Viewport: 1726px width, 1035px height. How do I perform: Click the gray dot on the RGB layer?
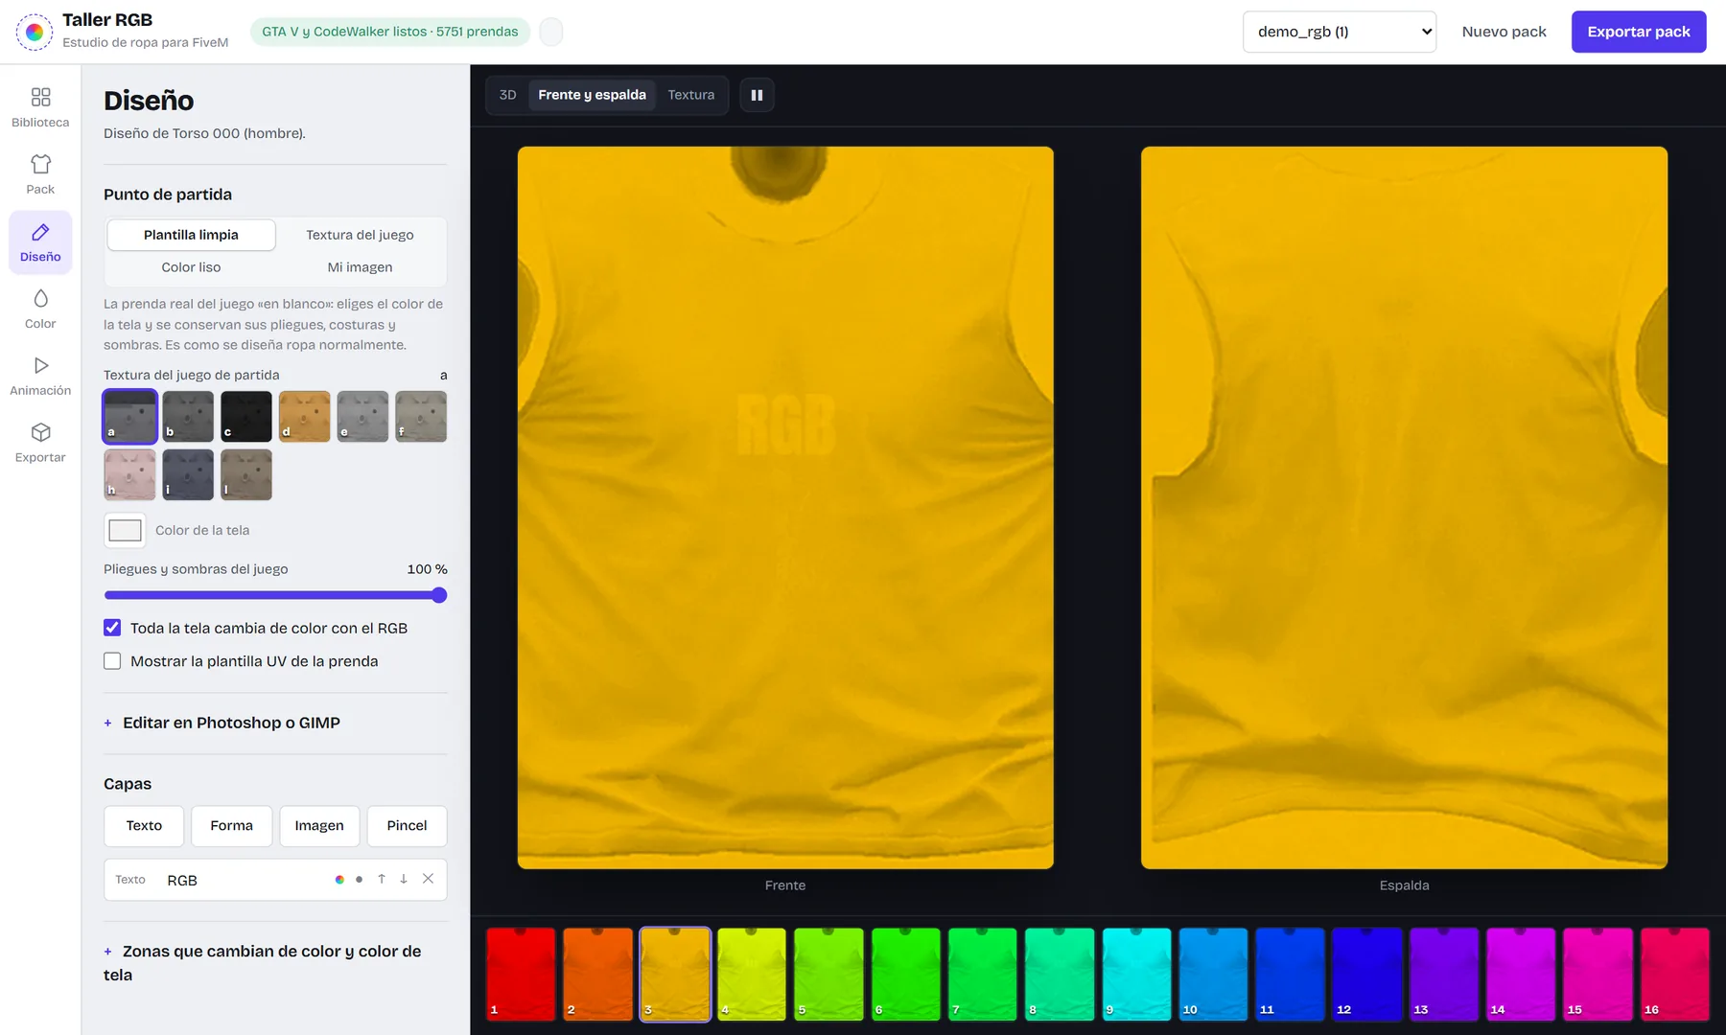tap(359, 880)
